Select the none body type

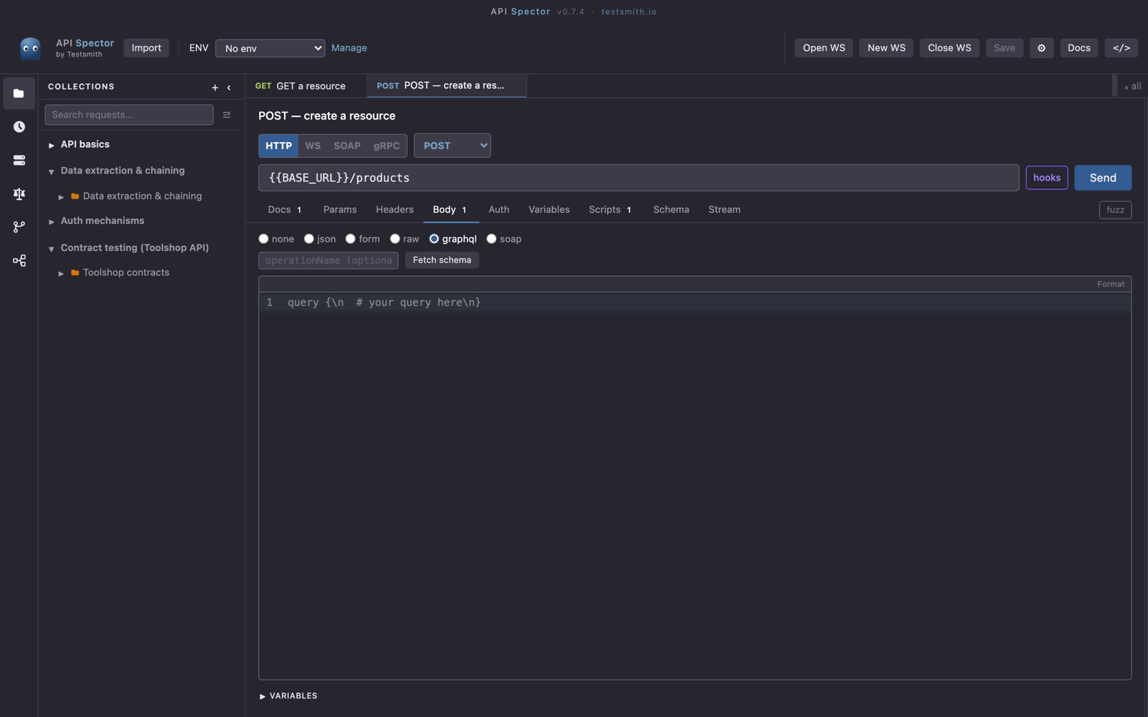point(263,239)
